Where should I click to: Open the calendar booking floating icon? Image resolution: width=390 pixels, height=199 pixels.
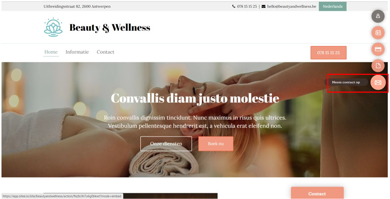(x=378, y=33)
